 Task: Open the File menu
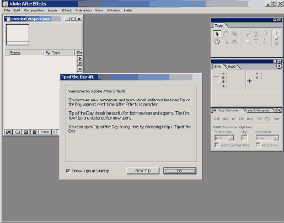(x=7, y=10)
